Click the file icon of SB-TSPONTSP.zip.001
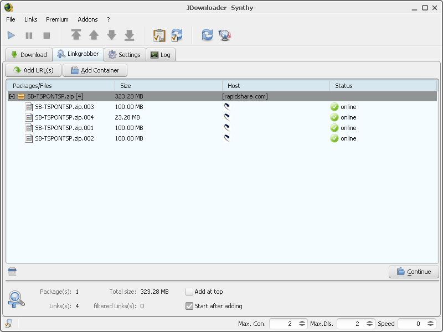Image resolution: width=443 pixels, height=332 pixels. [x=29, y=128]
